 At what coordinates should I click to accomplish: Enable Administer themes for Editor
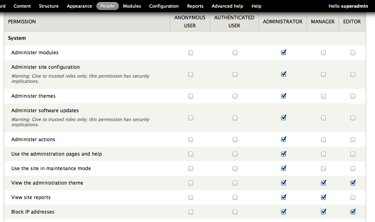pyautogui.click(x=353, y=96)
